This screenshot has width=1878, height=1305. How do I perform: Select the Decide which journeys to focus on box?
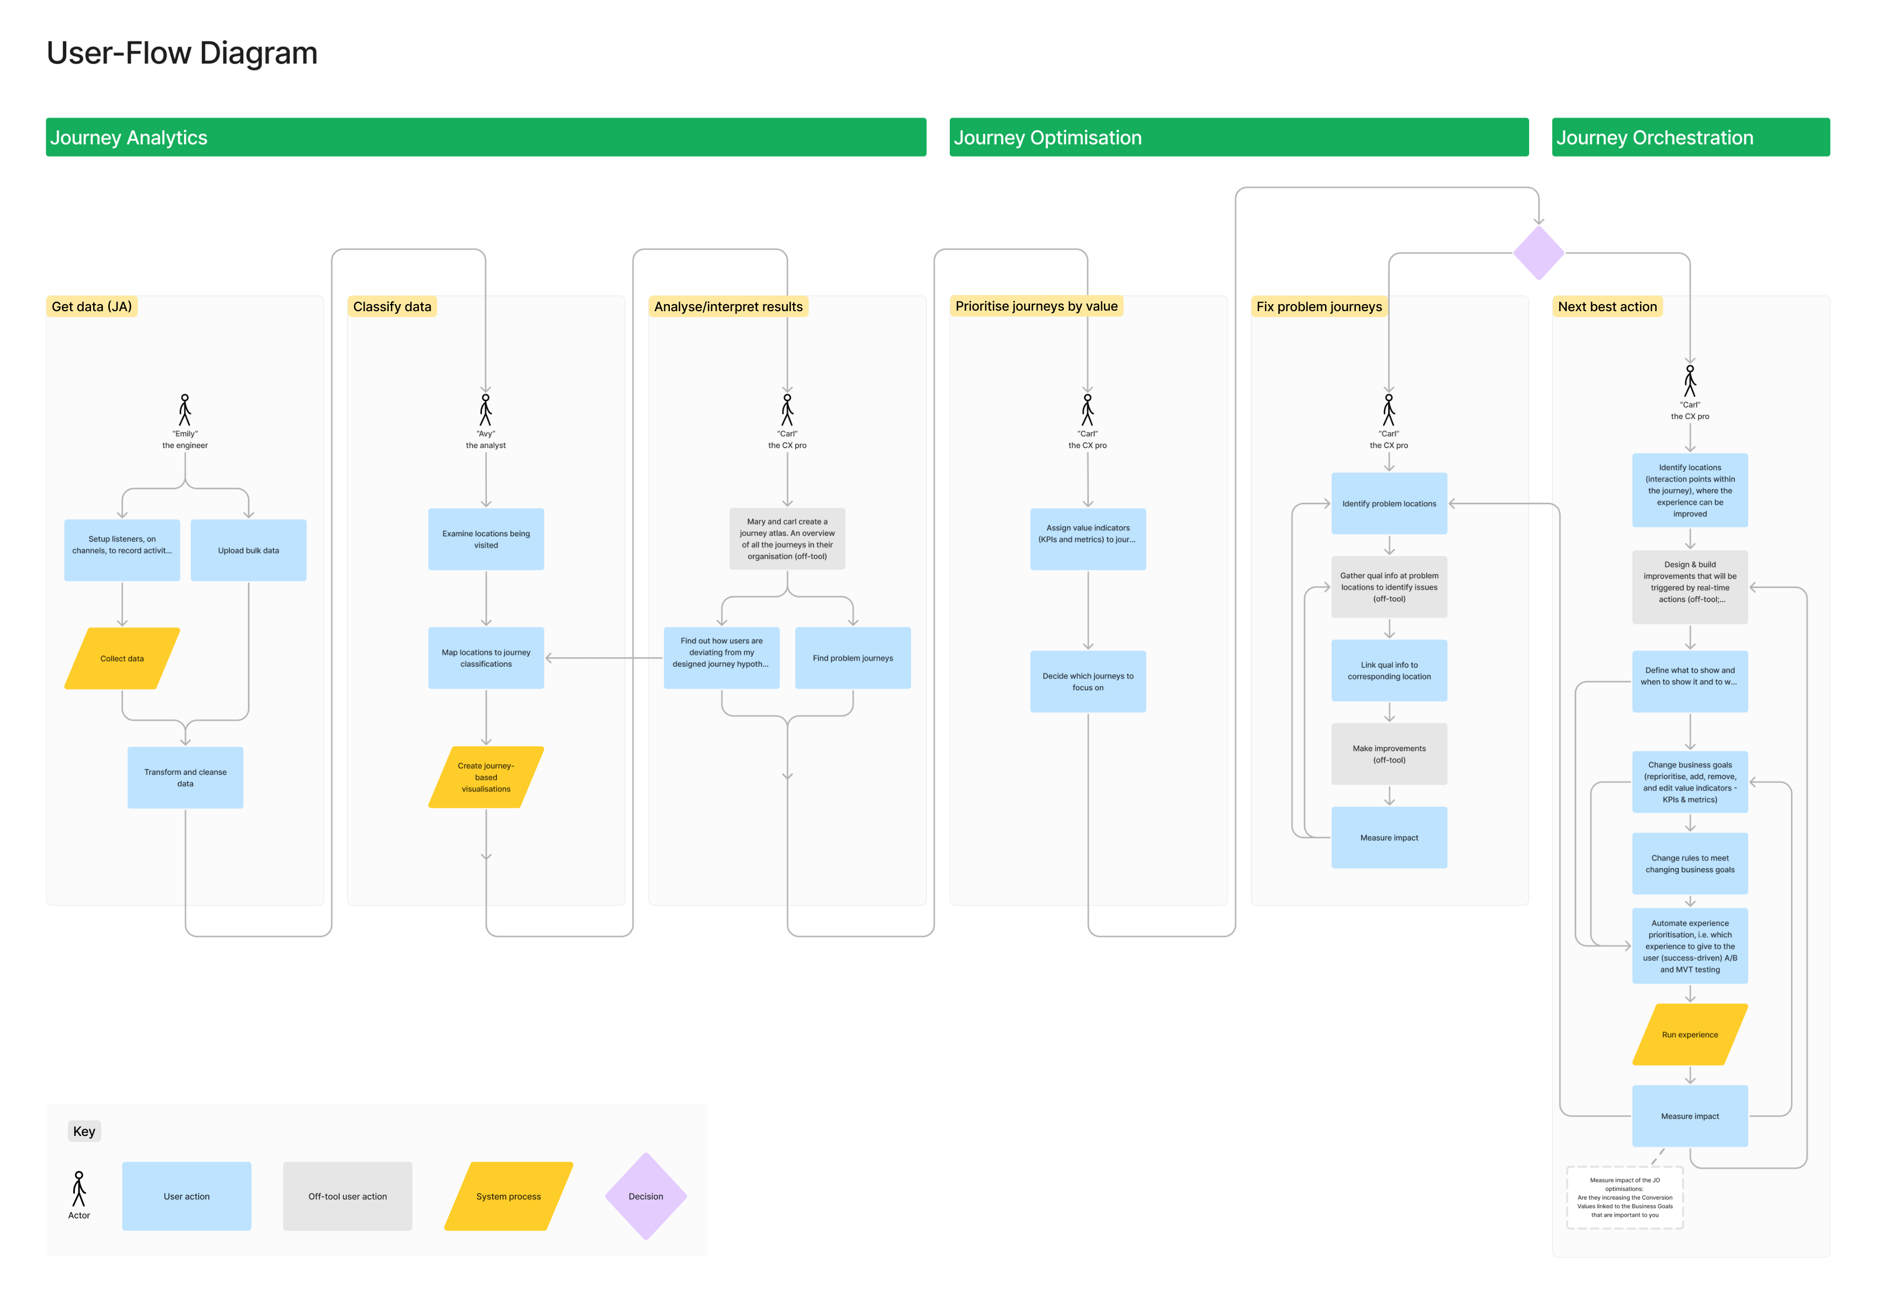pyautogui.click(x=1088, y=681)
